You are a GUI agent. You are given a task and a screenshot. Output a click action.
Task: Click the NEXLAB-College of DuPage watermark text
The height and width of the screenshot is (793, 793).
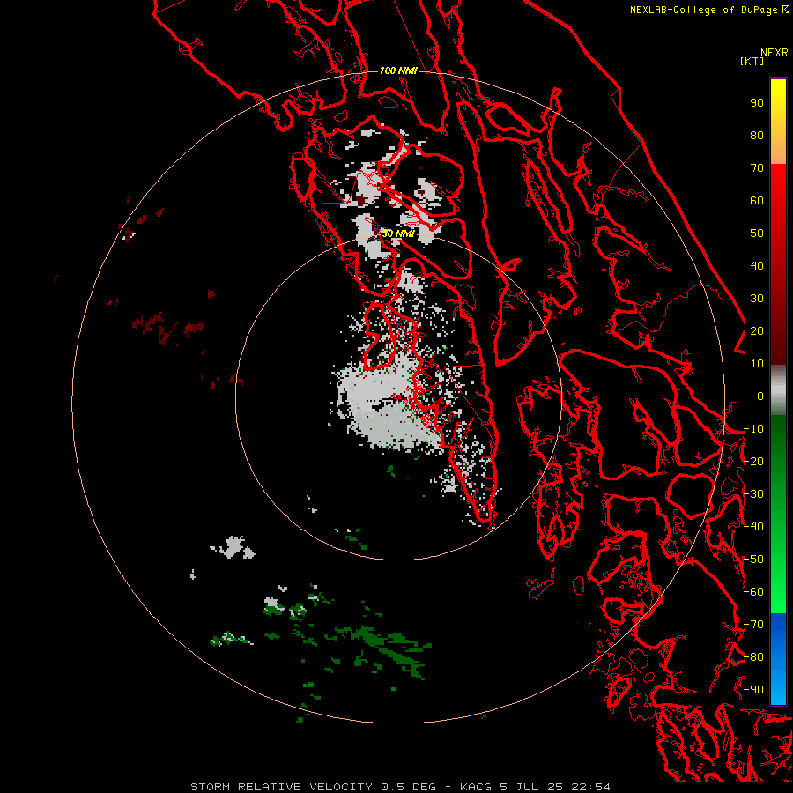point(709,10)
